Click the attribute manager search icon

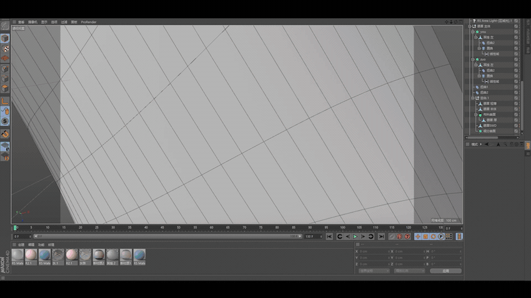[x=505, y=144]
